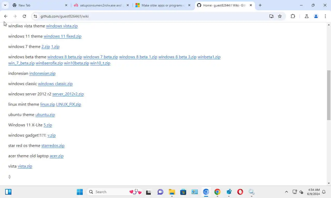
Task: Download windows 8 beta.zip
Action: coord(65,57)
